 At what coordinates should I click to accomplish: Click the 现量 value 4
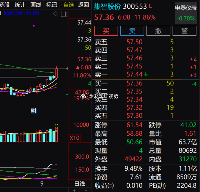(141, 150)
